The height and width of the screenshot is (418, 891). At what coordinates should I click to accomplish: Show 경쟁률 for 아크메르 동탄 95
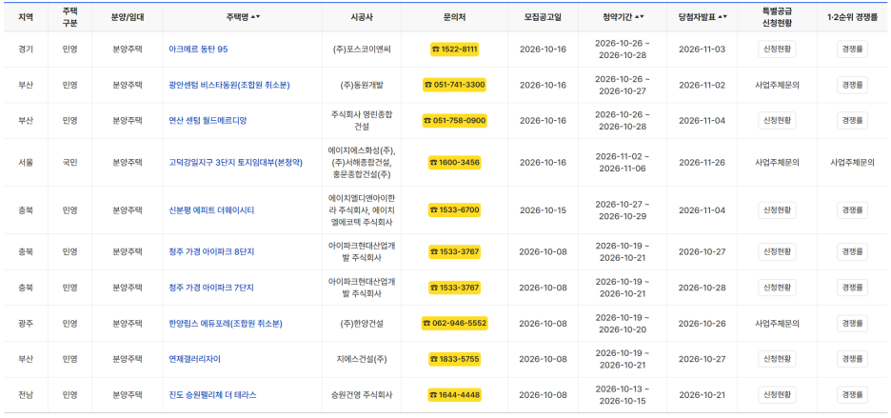(852, 50)
